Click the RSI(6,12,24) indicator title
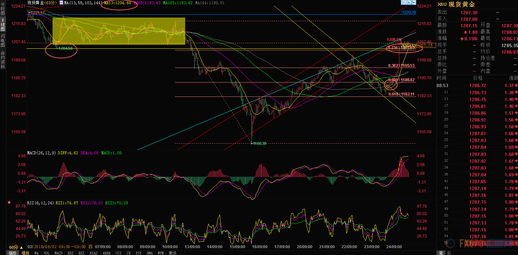 [41, 203]
